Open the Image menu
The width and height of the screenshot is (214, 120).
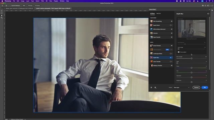22,1
